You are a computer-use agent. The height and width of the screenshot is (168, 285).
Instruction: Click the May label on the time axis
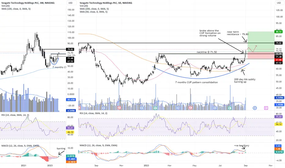click(194, 166)
